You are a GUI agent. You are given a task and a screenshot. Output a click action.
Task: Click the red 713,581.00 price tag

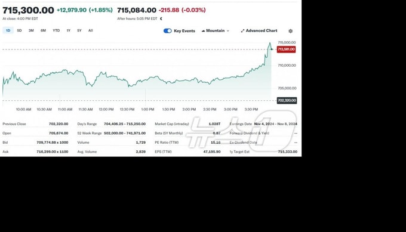click(x=286, y=49)
